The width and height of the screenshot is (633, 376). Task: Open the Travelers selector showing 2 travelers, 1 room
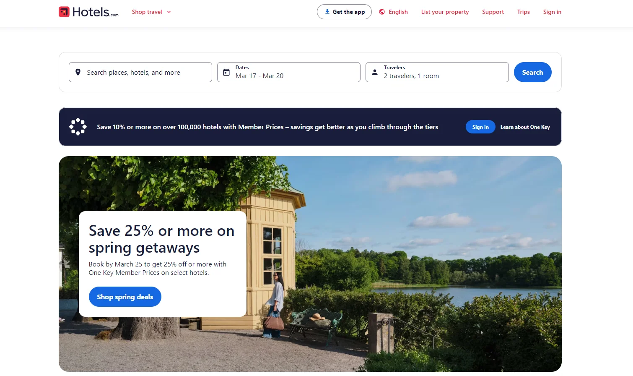(437, 72)
